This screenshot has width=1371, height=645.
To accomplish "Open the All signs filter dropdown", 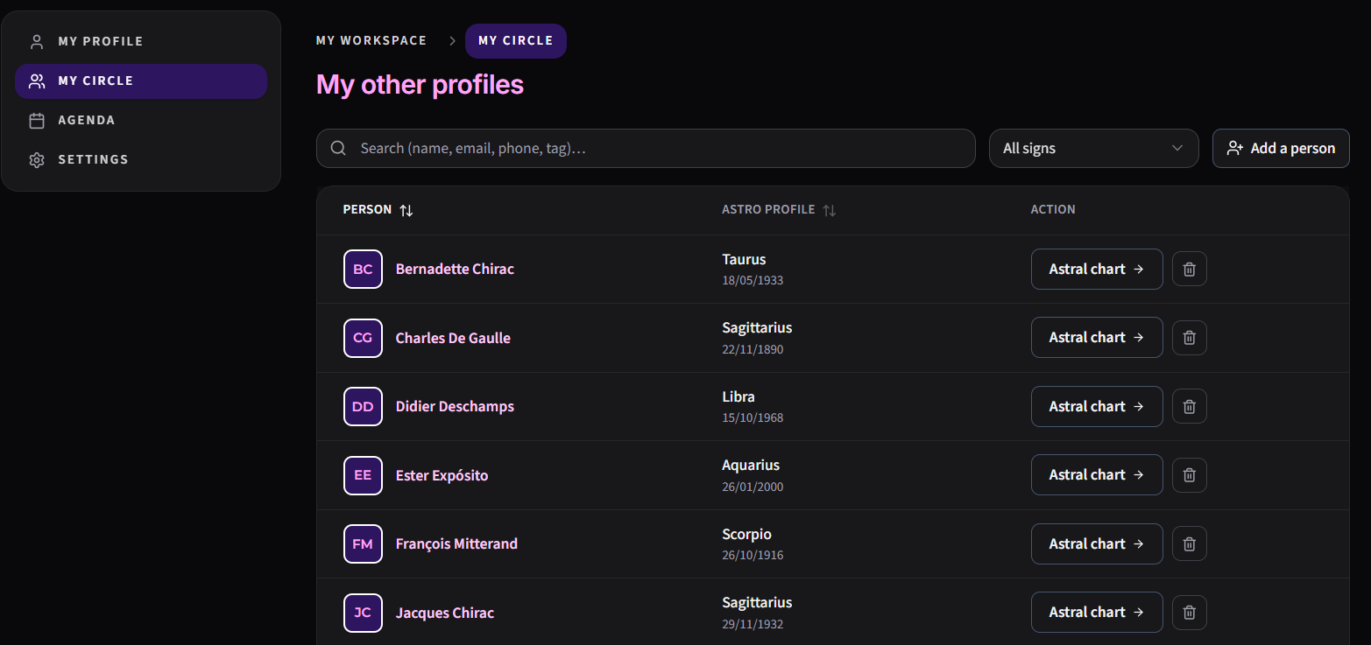I will [x=1093, y=148].
